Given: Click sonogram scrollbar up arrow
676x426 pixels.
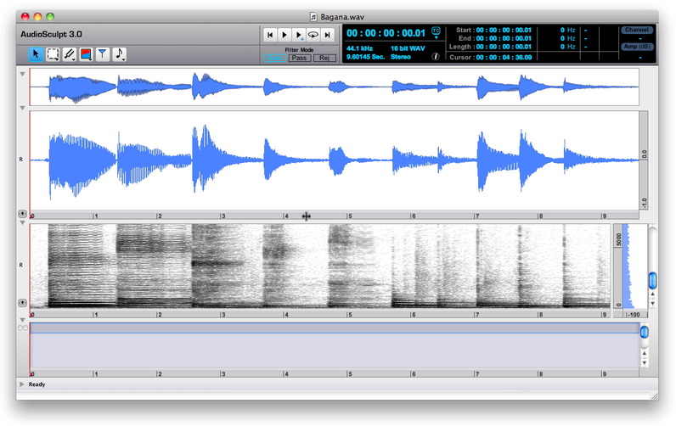Looking at the screenshot, I should tap(653, 294).
